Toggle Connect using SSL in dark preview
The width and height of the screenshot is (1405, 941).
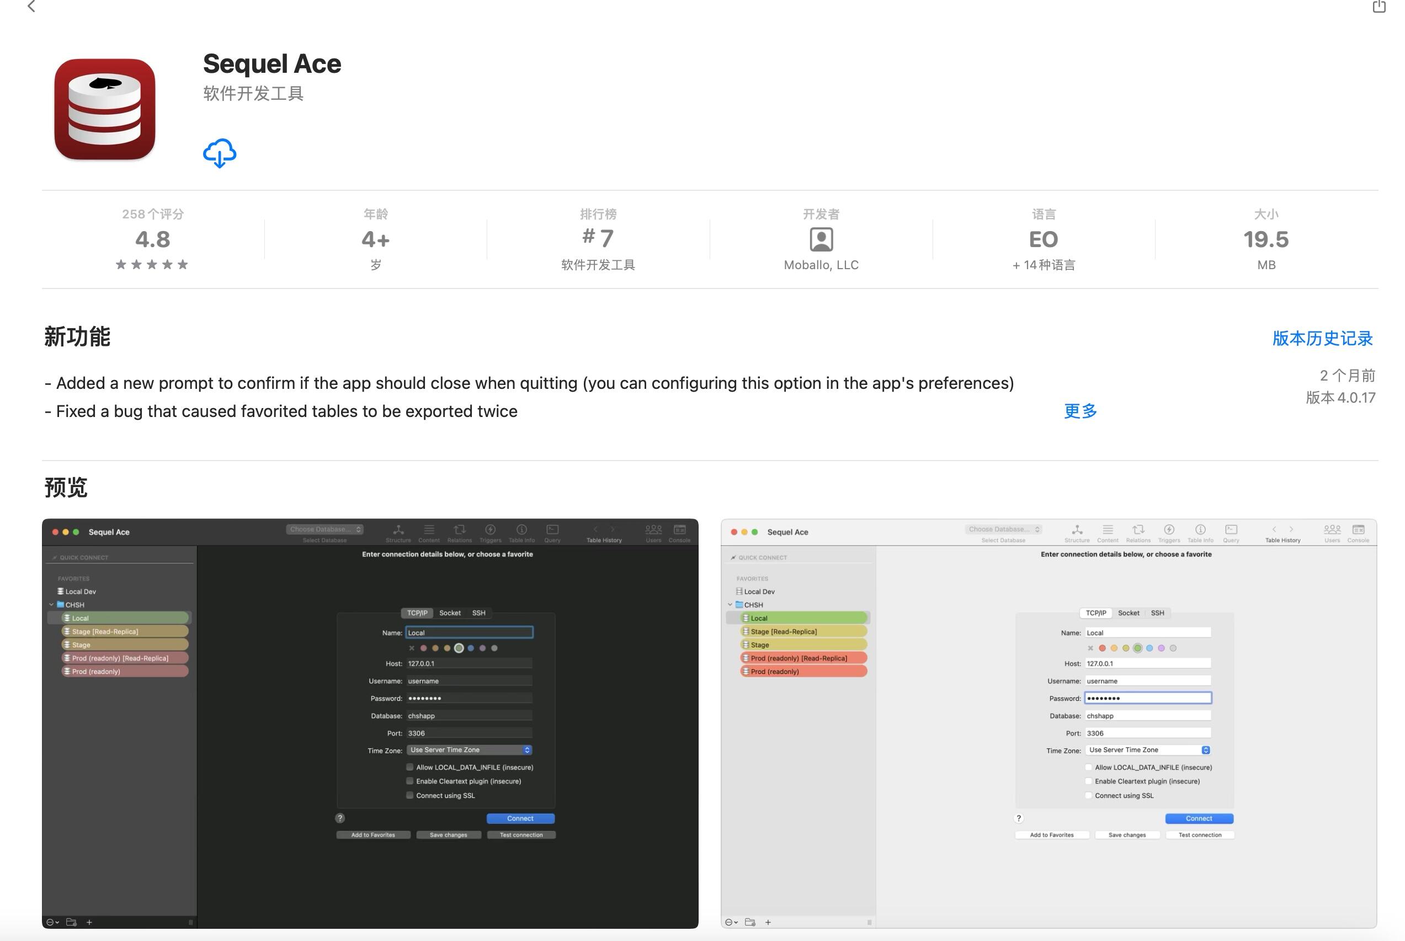pyautogui.click(x=409, y=795)
